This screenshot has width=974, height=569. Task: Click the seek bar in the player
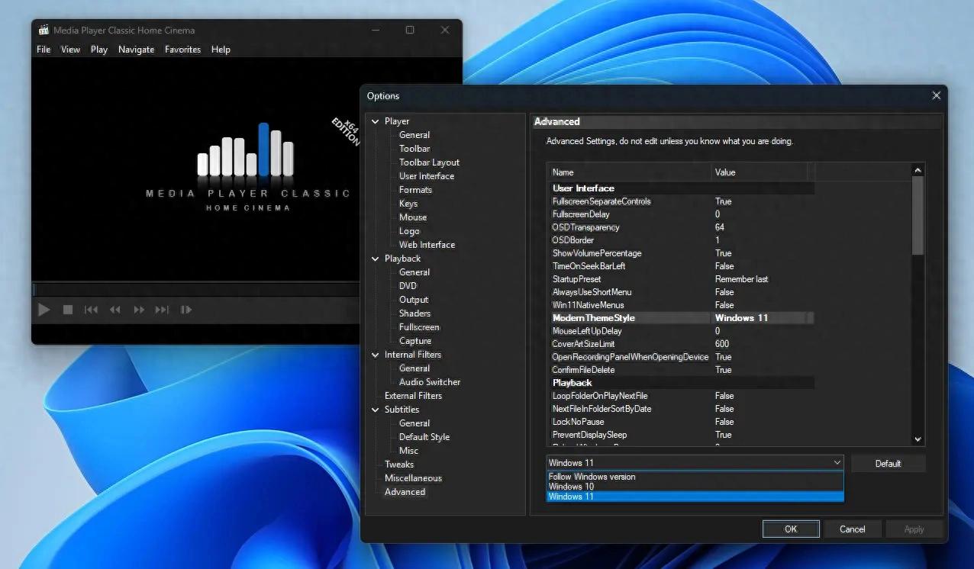[196, 290]
